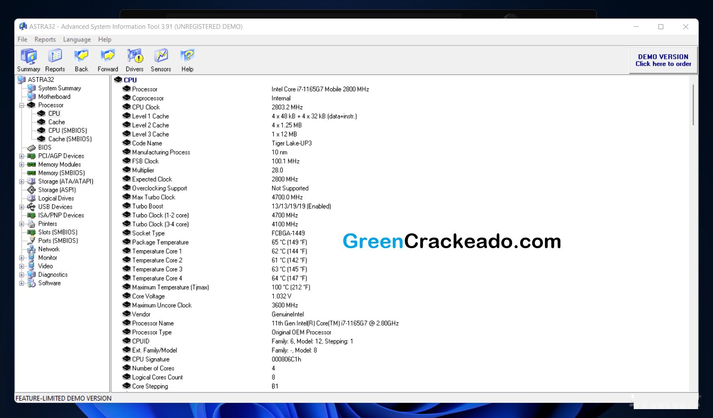713x418 pixels.
Task: Open the Language menu
Action: click(77, 39)
